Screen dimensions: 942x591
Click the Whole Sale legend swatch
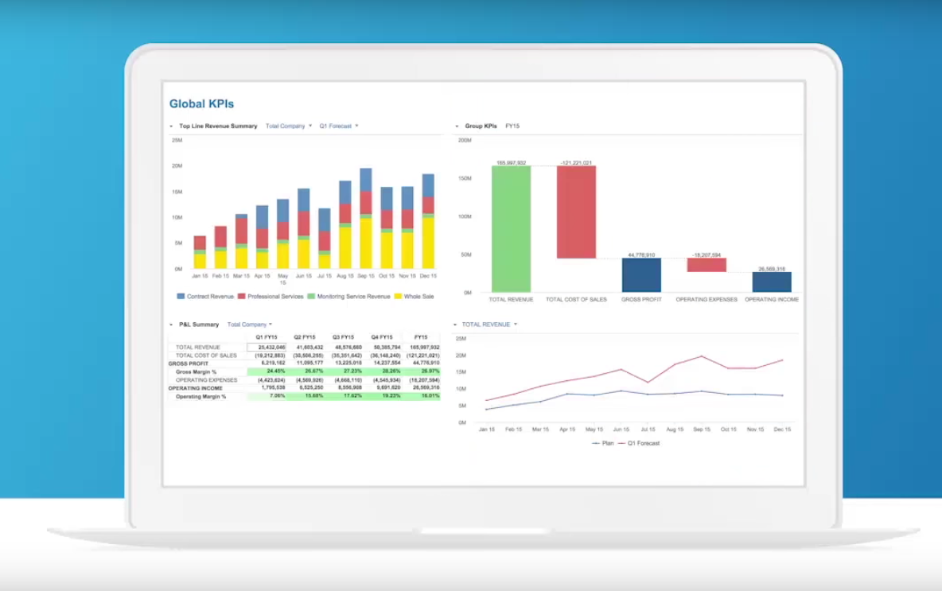tap(398, 296)
